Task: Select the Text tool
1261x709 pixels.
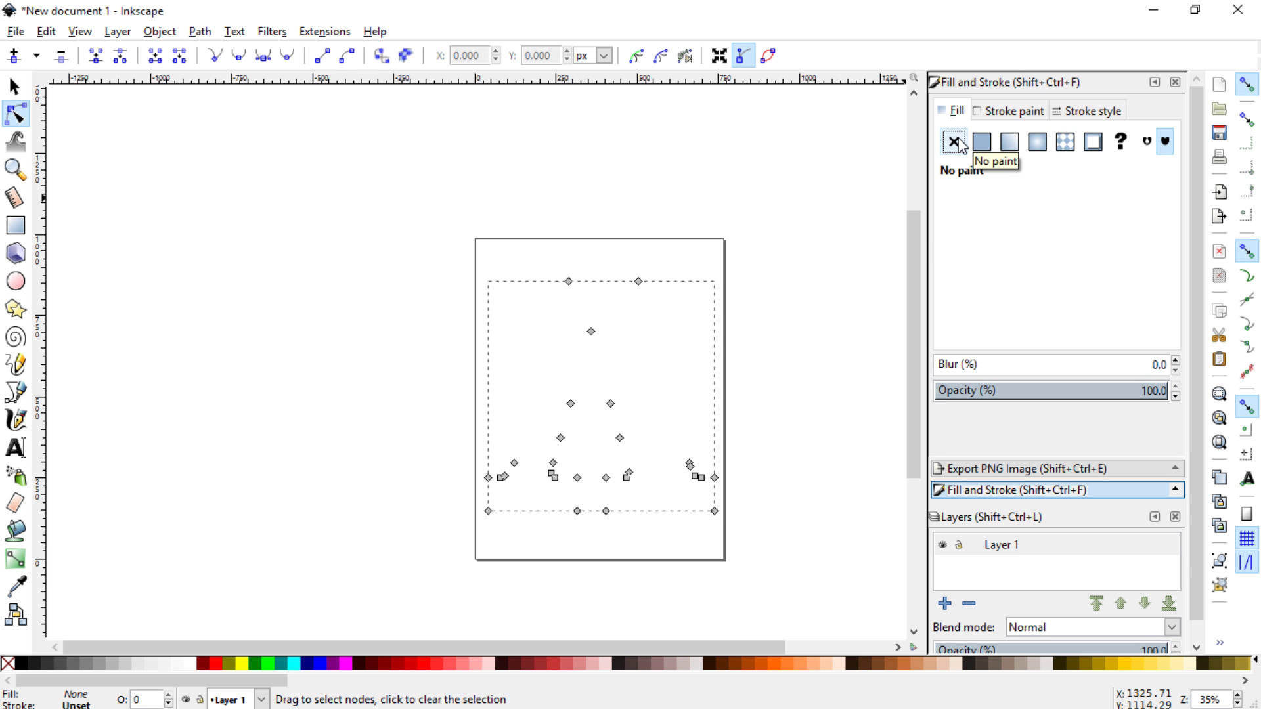Action: coord(16,448)
